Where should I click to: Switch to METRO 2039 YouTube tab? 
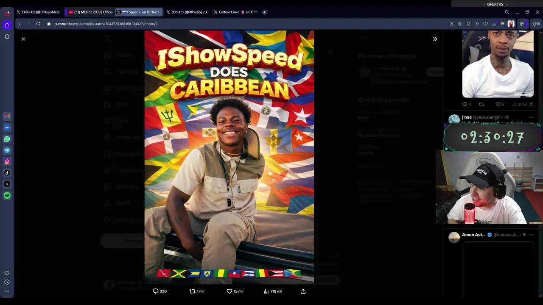point(90,12)
